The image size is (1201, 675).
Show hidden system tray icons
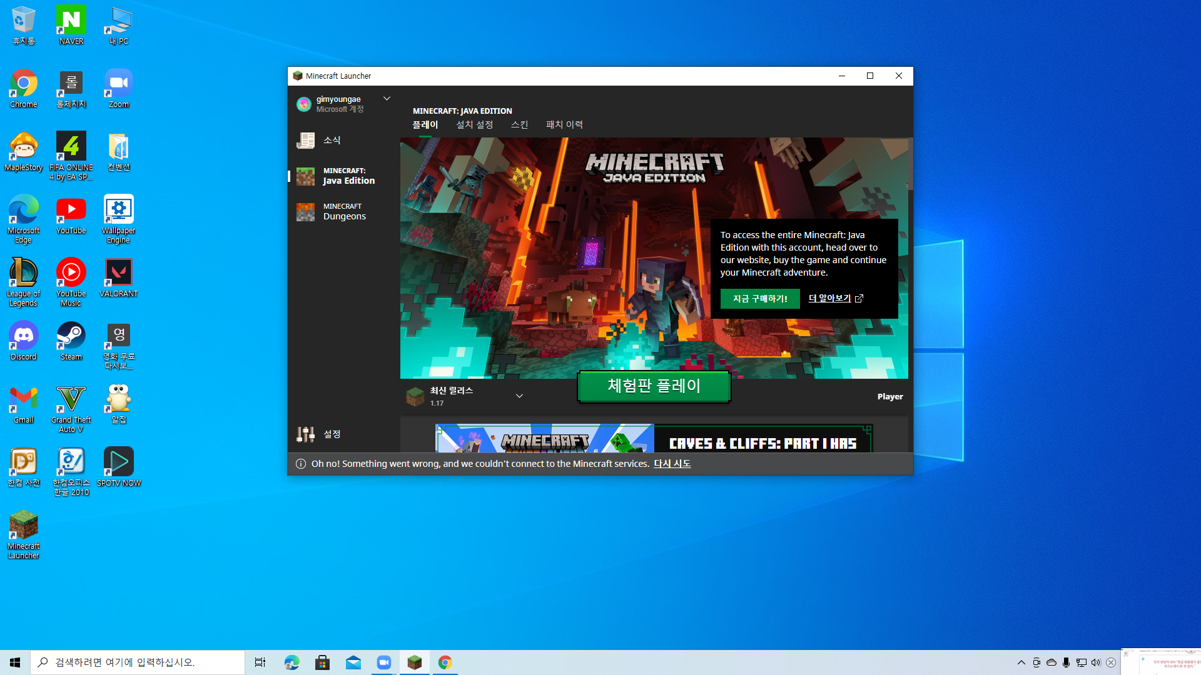[x=1021, y=662]
